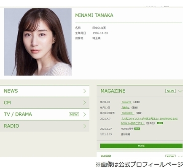Click the green NEW tag beside MORE5月号

pyautogui.click(x=137, y=129)
